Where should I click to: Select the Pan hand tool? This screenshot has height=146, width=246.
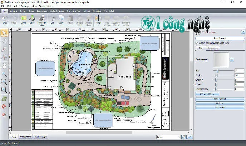[4, 66]
